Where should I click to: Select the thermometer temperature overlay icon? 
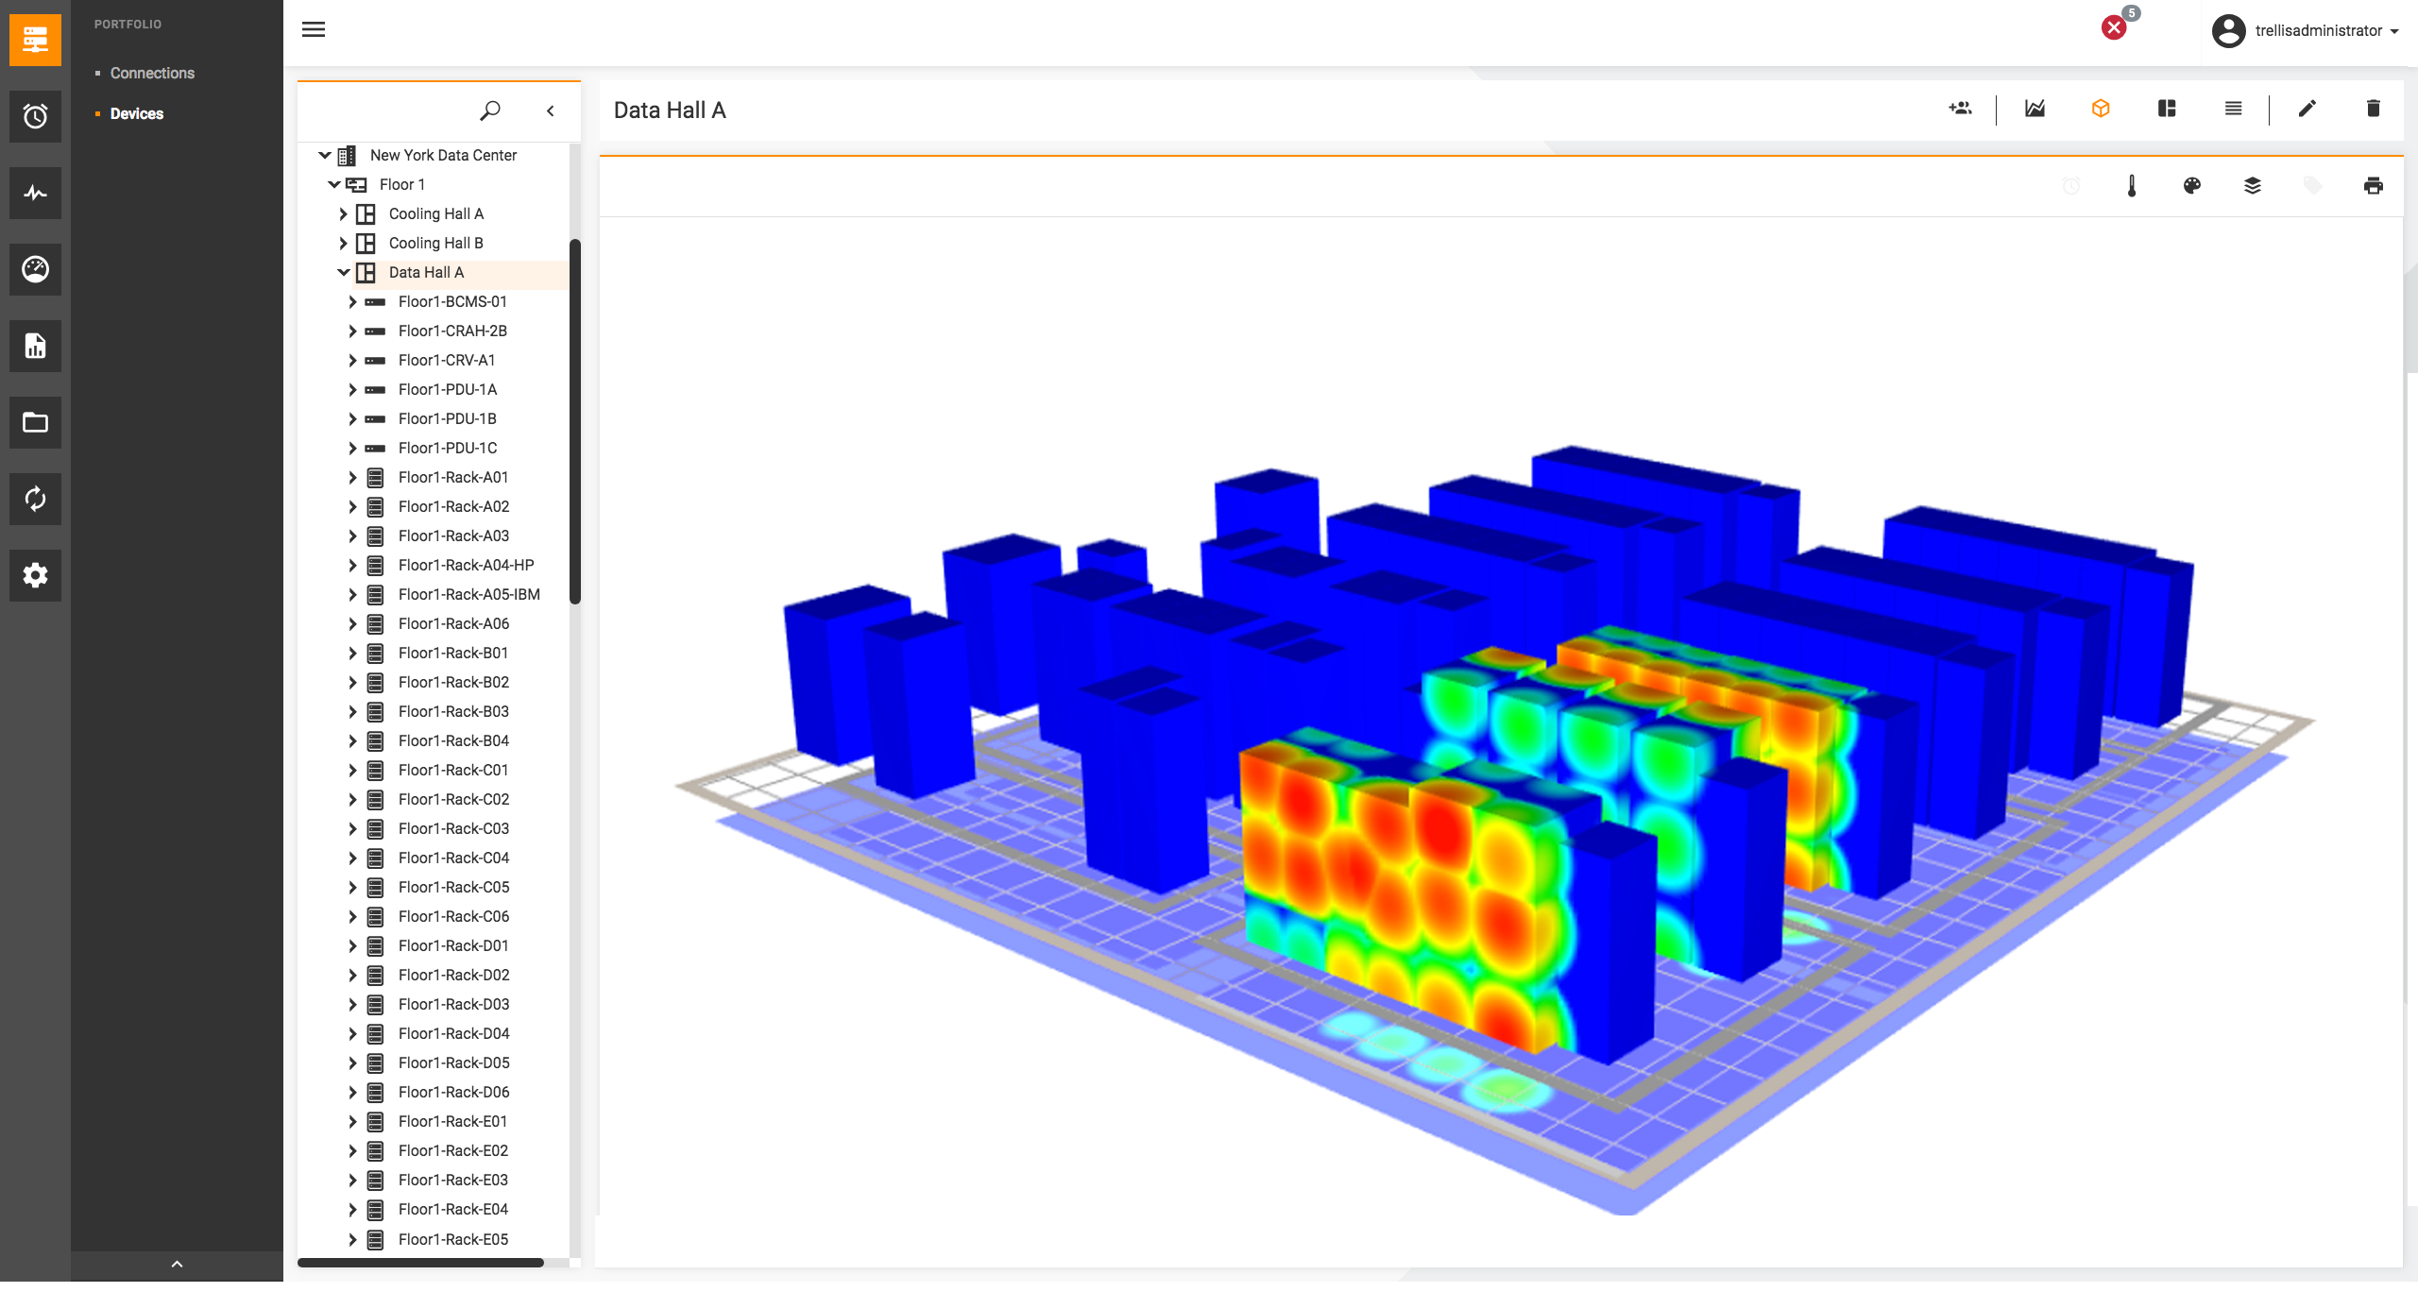click(2131, 185)
